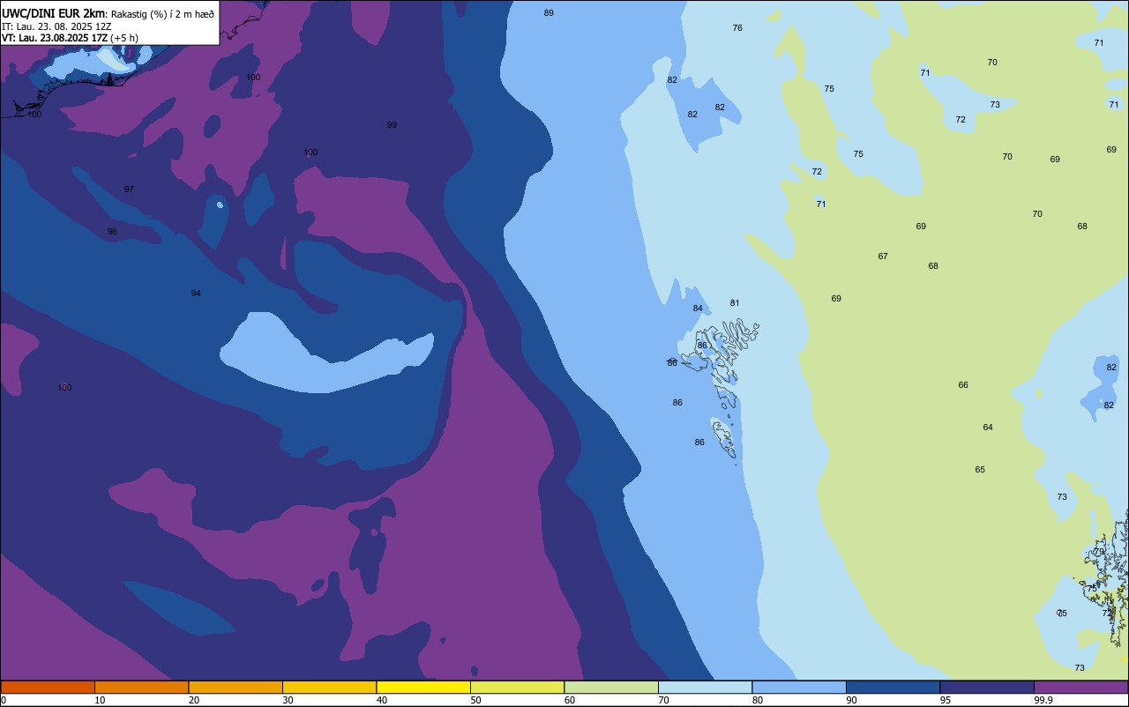
Task: Click the 90 tick label on color scale
Action: pos(853,700)
